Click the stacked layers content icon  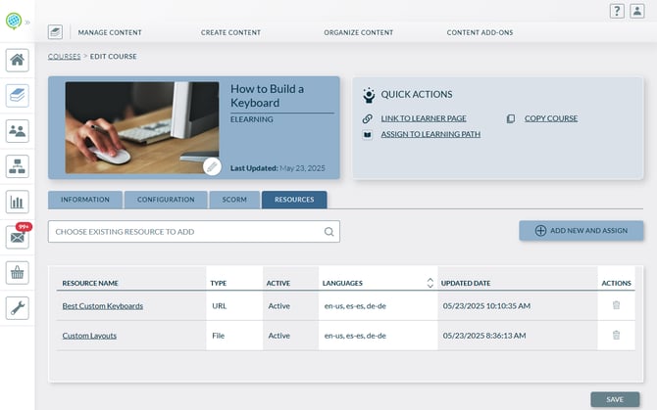coord(17,95)
